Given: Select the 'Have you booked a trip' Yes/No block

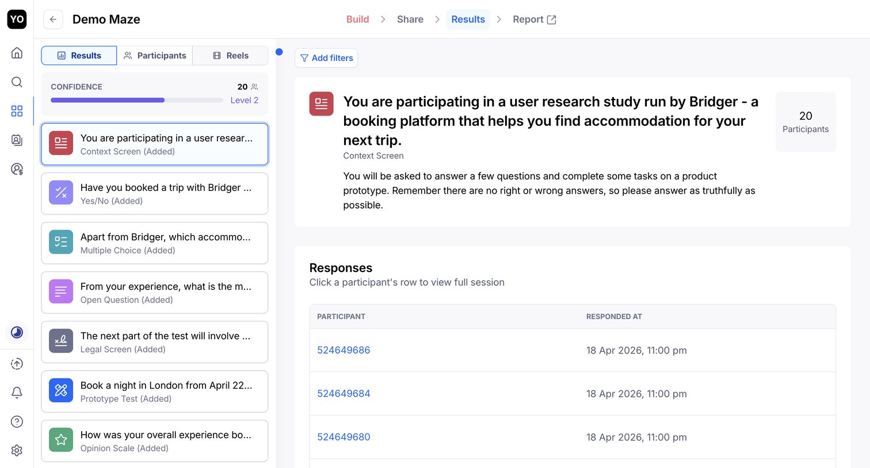Looking at the screenshot, I should [x=155, y=194].
